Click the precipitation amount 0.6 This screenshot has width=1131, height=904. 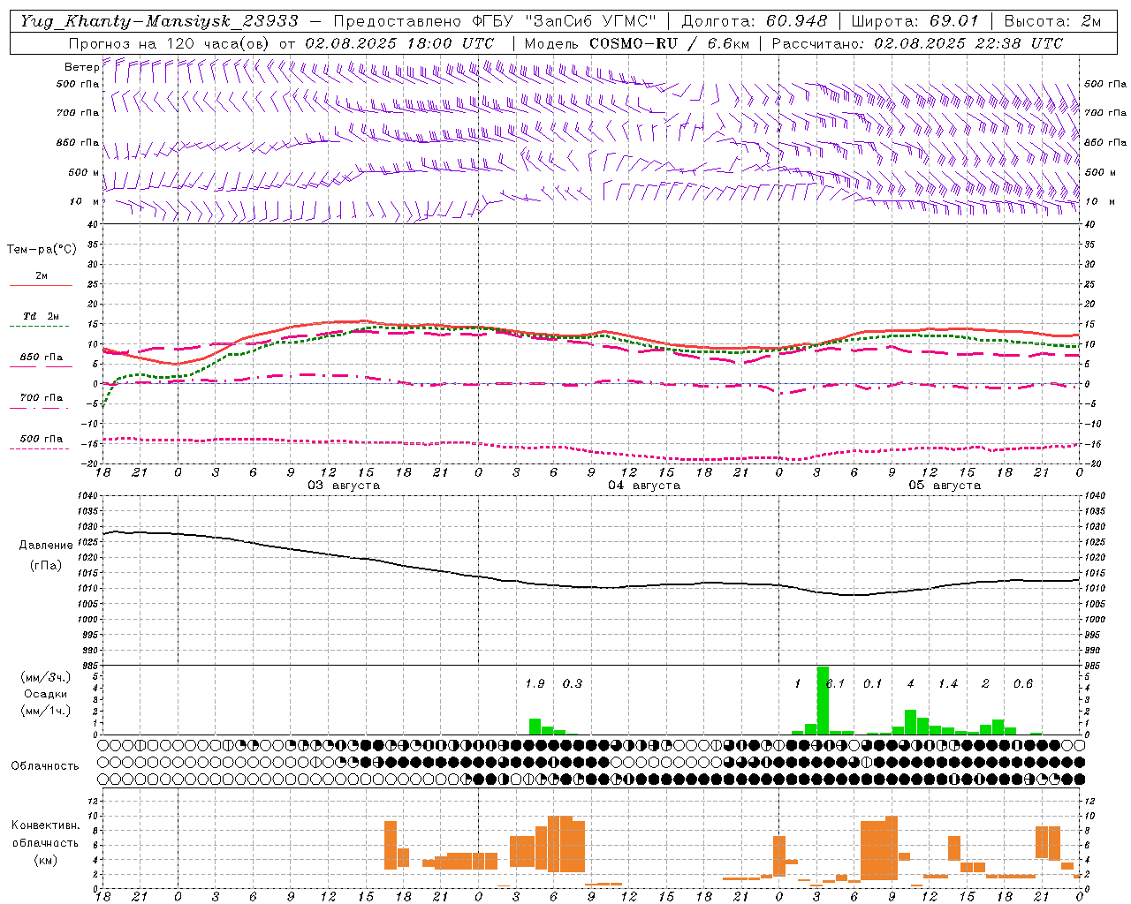click(1023, 684)
